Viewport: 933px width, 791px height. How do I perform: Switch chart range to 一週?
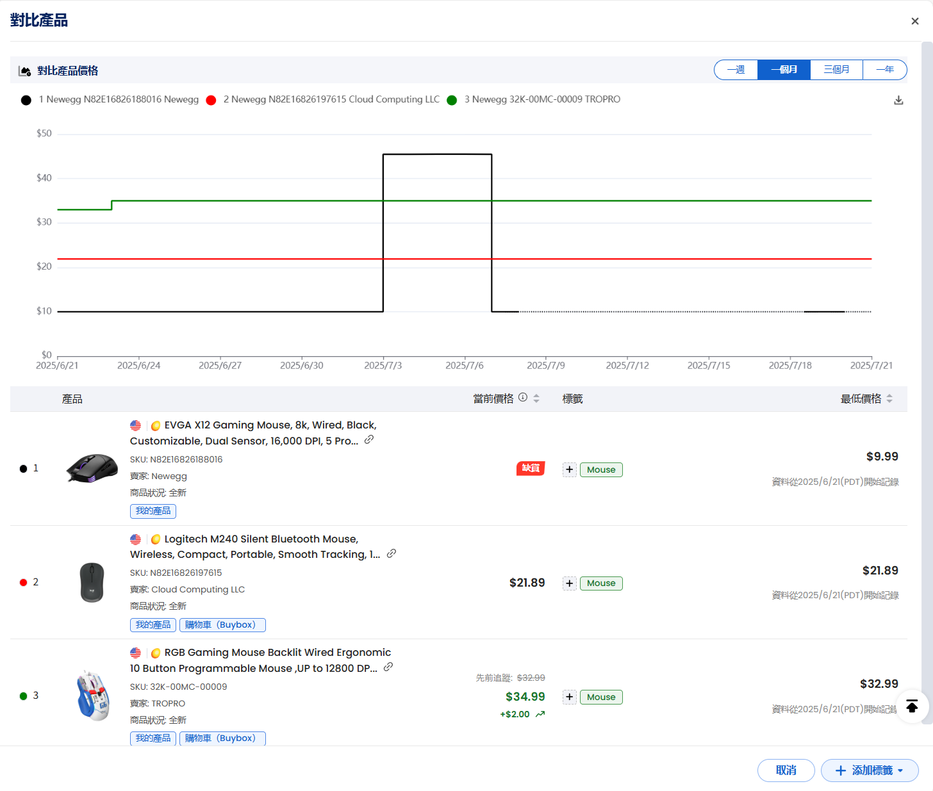pos(736,70)
